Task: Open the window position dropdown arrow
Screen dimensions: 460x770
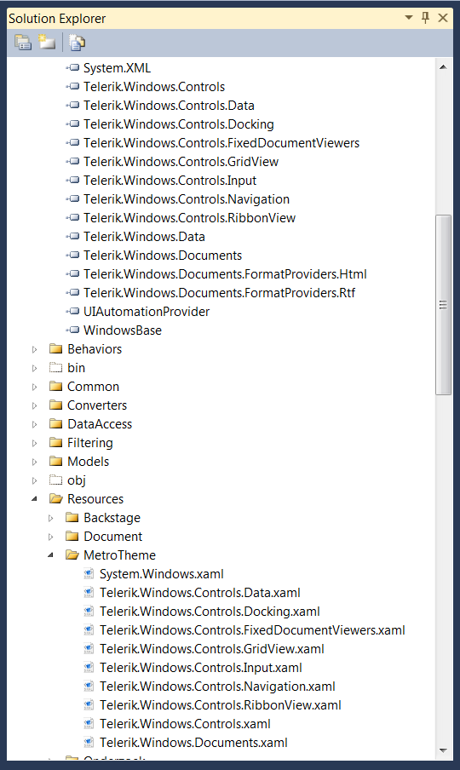Action: point(408,18)
